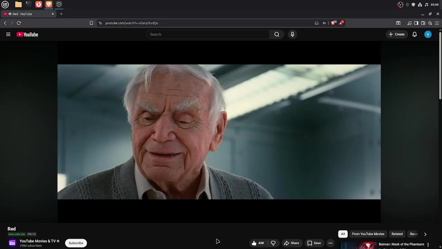Show more filter chips with the arrow
The image size is (442, 249).
click(425, 234)
